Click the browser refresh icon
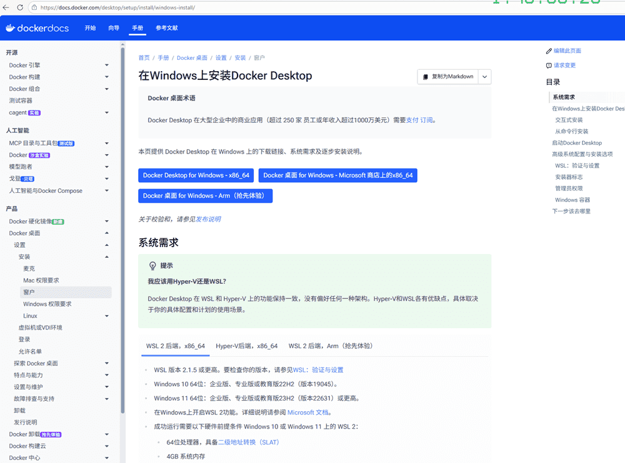Image resolution: width=625 pixels, height=463 pixels. click(x=19, y=7)
